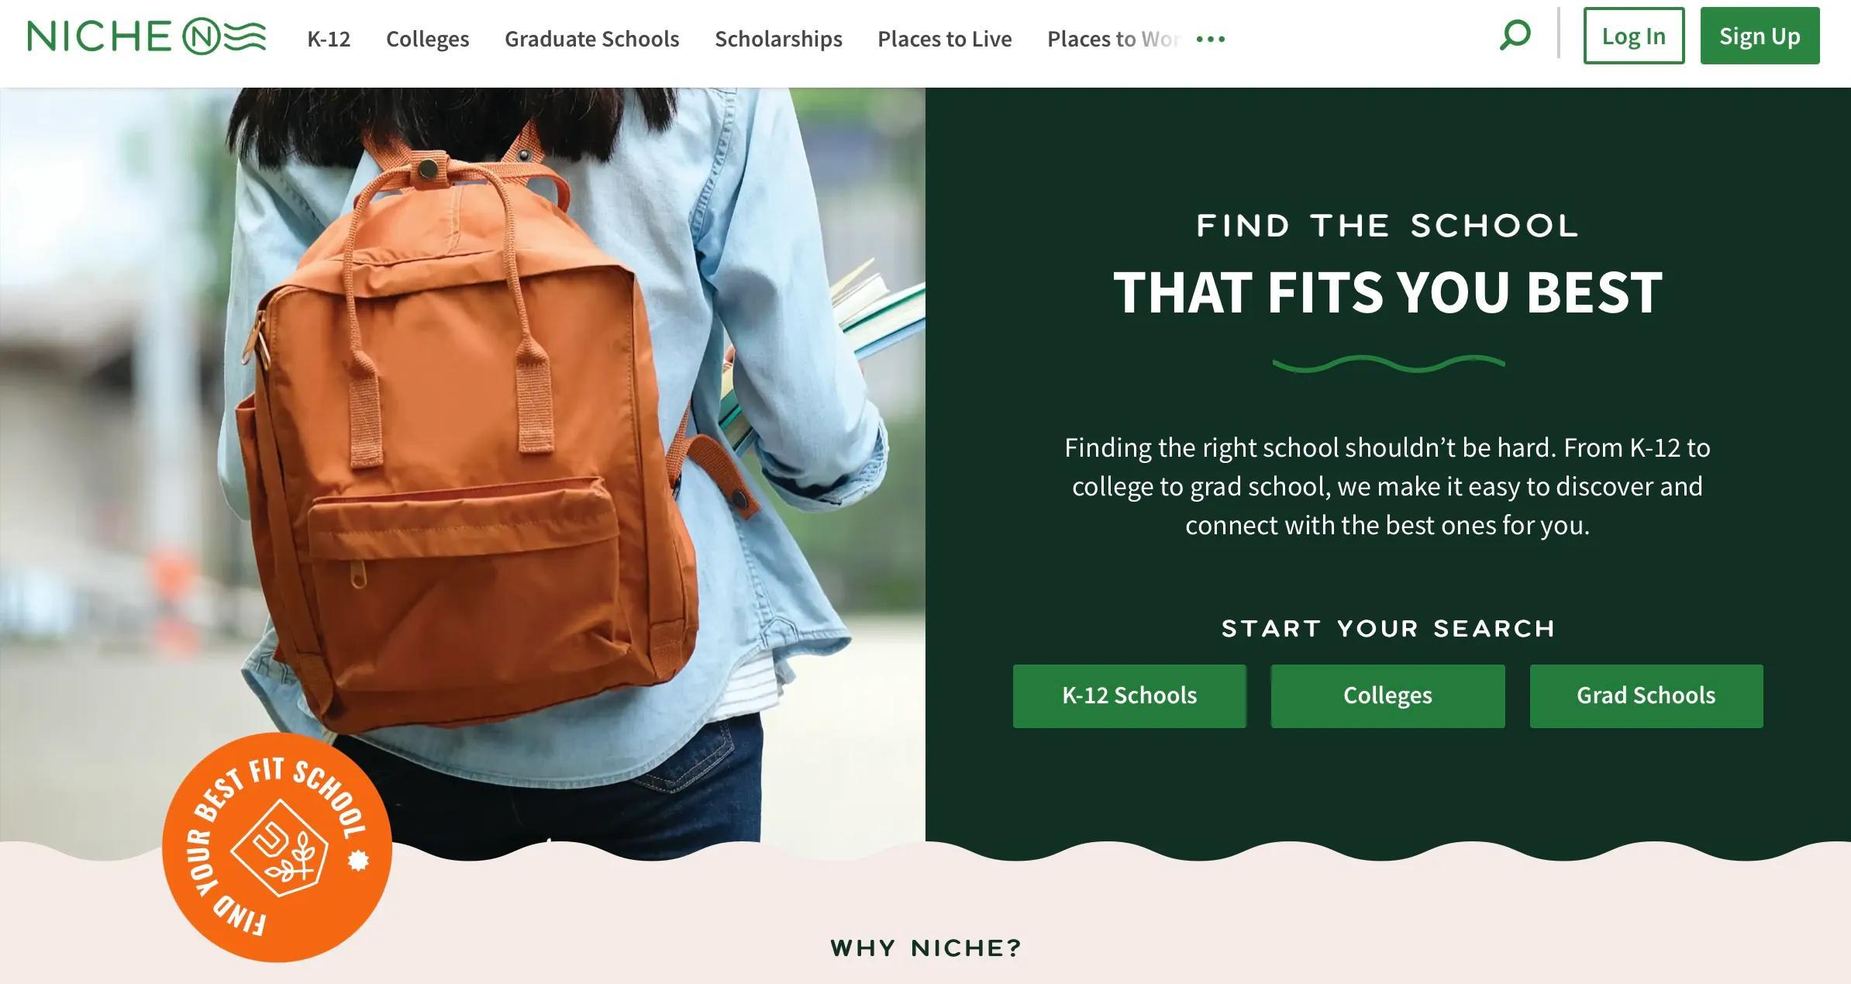This screenshot has width=1851, height=984.
Task: Click the That Fits You Best headline
Action: tap(1387, 292)
